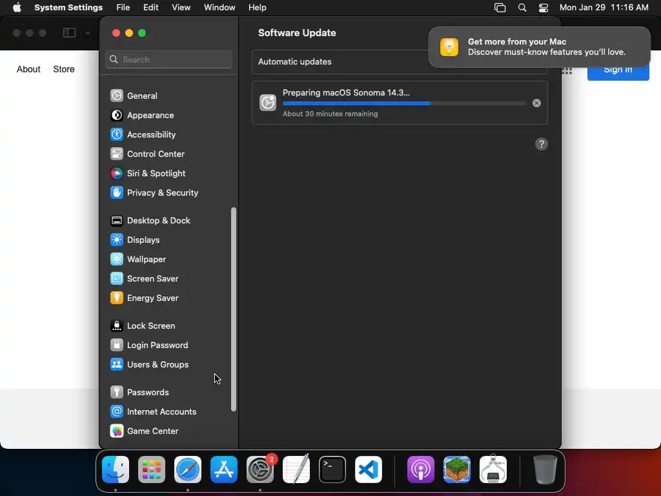661x496 pixels.
Task: Launch Terminal from the Dock
Action: [x=332, y=470]
